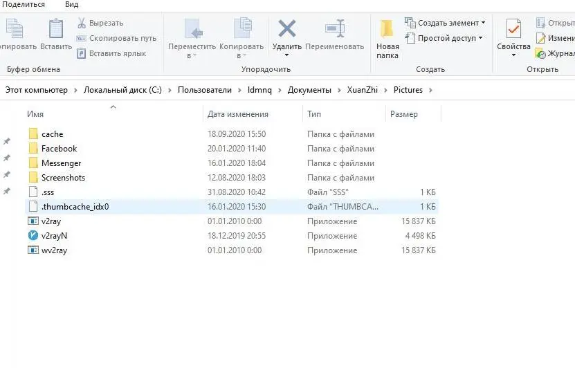Click the Copy to (Копировать в) icon

click(241, 29)
